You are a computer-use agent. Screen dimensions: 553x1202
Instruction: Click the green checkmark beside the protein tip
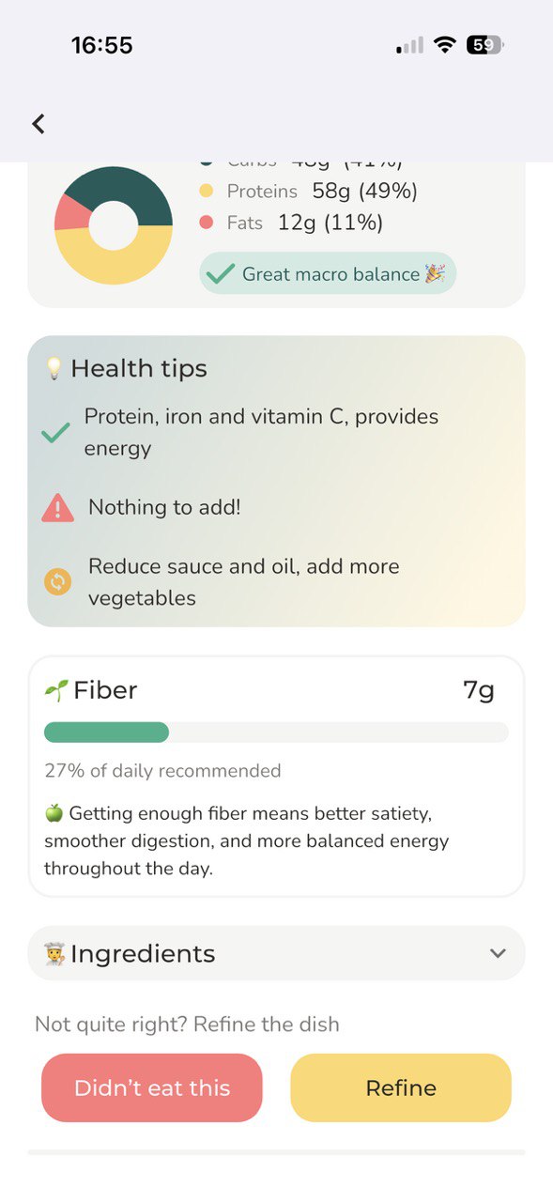(x=55, y=432)
